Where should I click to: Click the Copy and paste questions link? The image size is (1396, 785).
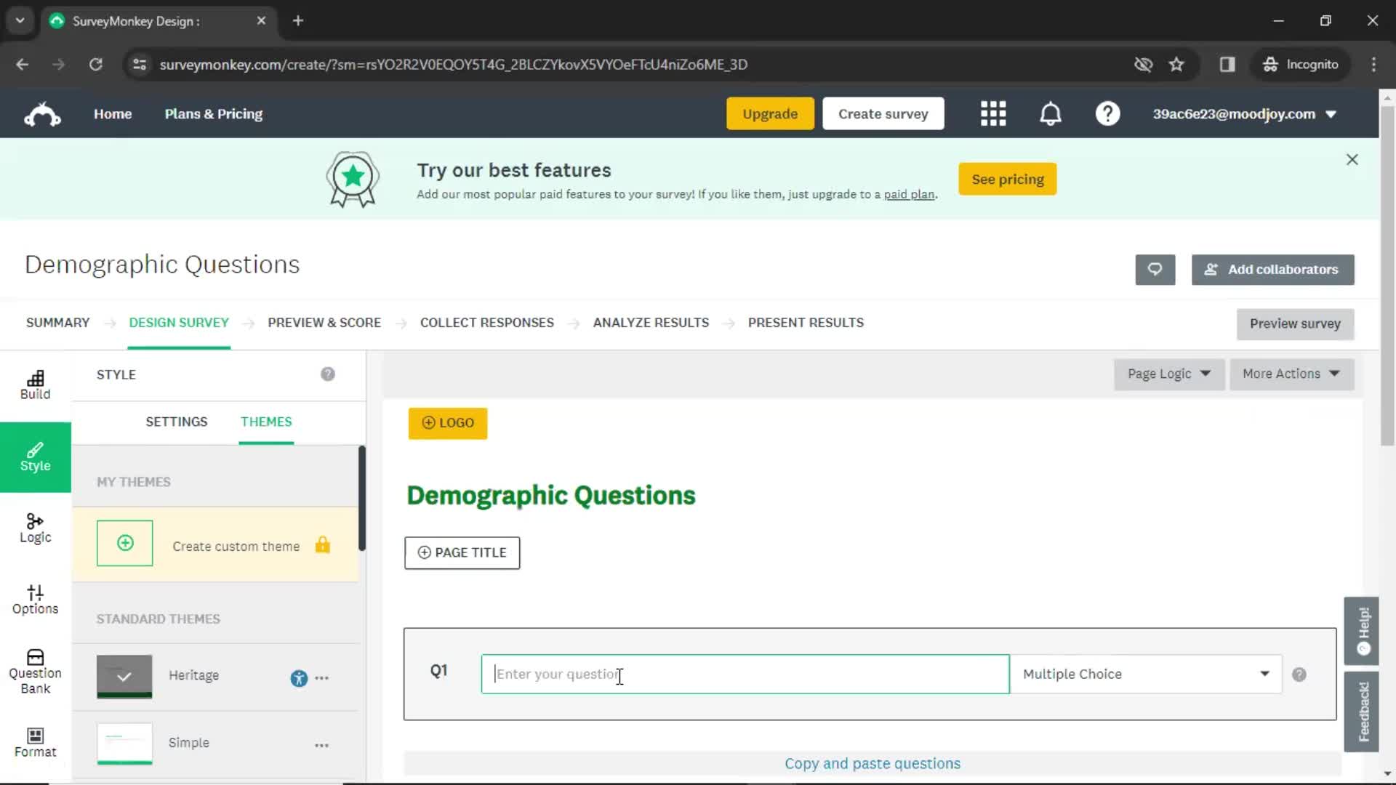[x=872, y=763]
